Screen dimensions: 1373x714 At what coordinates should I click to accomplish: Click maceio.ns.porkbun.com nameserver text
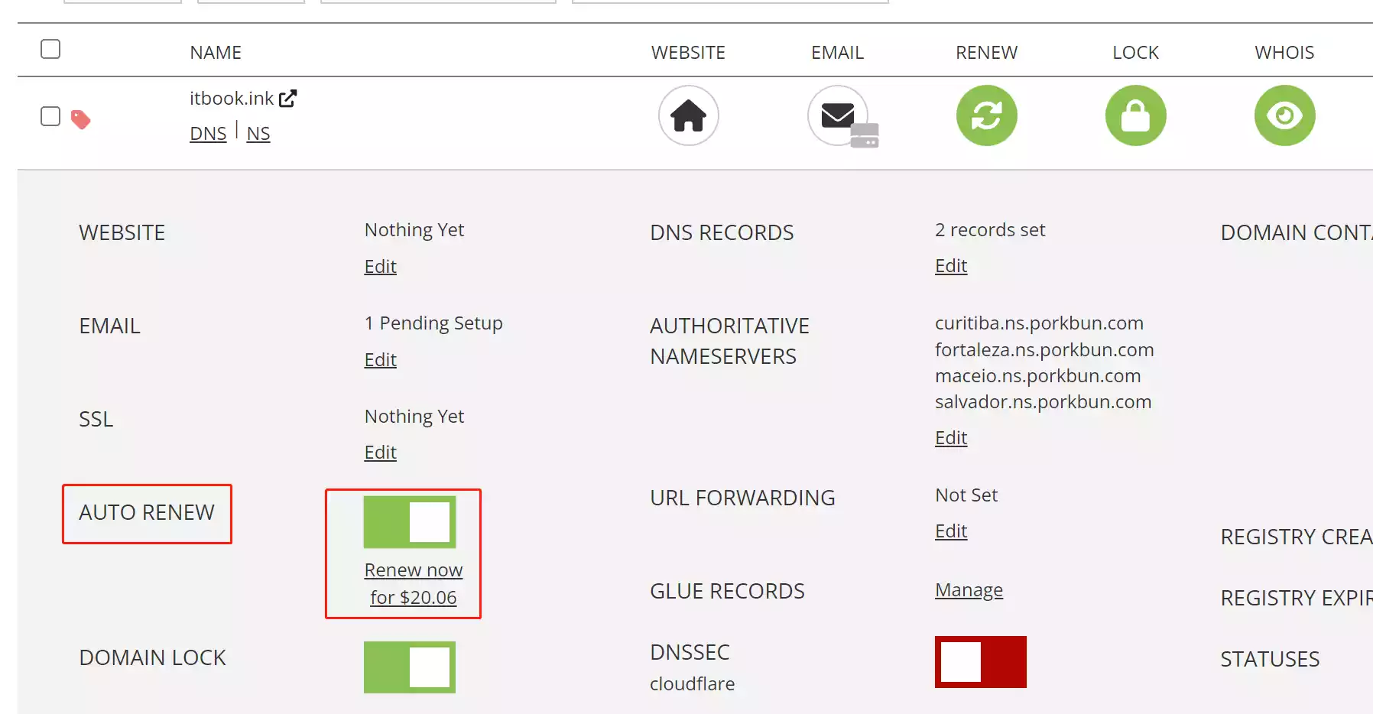coord(1037,375)
